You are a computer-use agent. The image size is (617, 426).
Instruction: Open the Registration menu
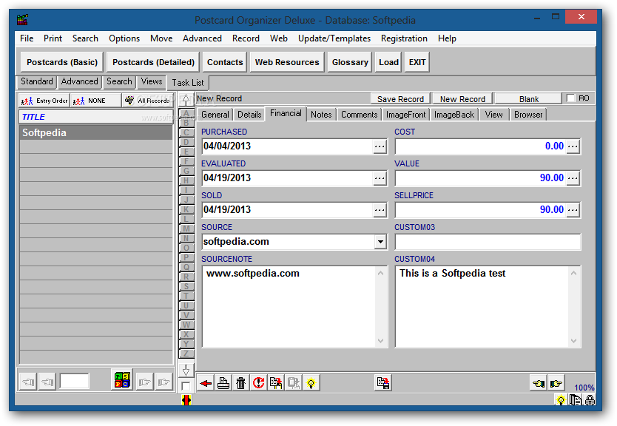404,38
